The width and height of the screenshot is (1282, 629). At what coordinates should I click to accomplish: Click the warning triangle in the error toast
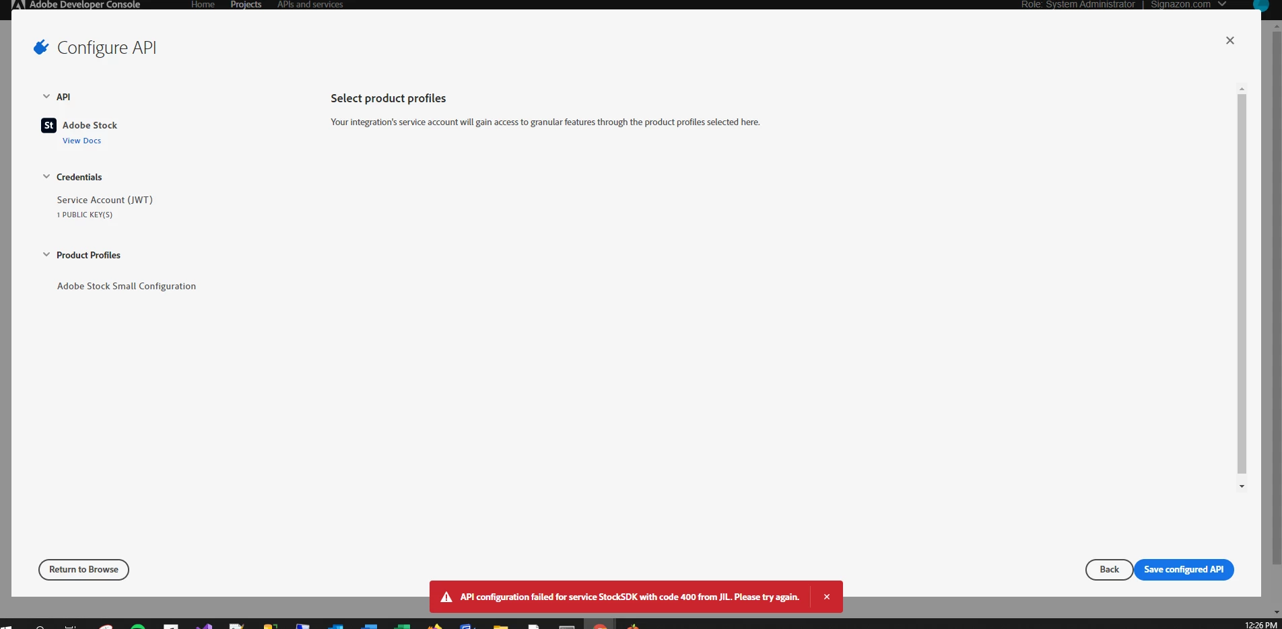click(446, 597)
